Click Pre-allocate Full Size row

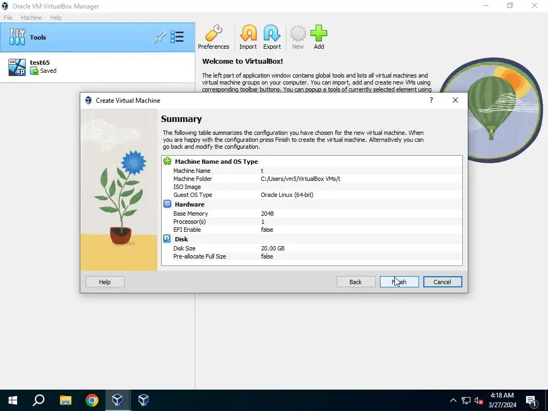[312, 256]
